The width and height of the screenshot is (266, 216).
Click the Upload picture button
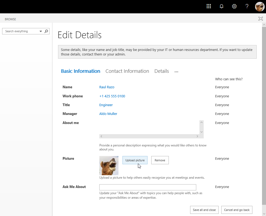point(135,160)
